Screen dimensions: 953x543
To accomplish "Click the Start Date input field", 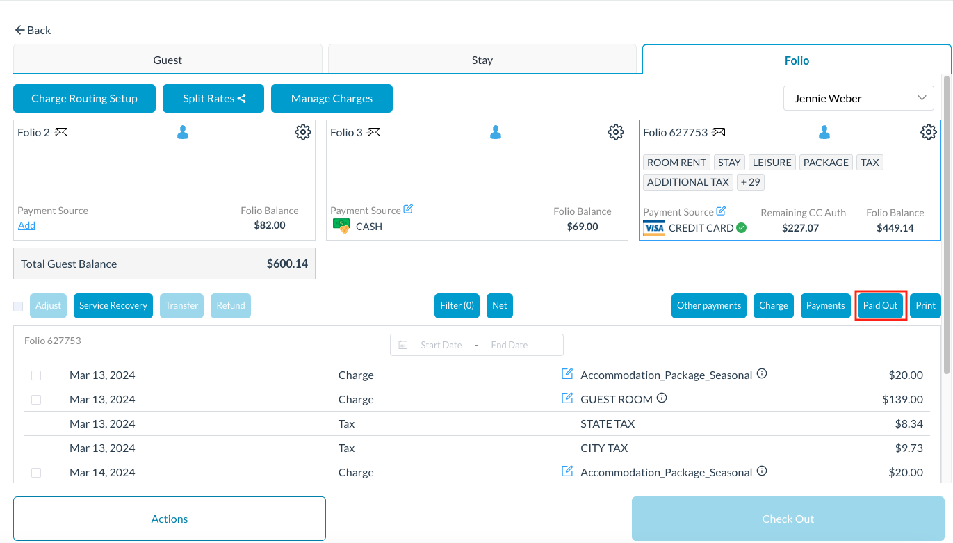I will (x=441, y=345).
